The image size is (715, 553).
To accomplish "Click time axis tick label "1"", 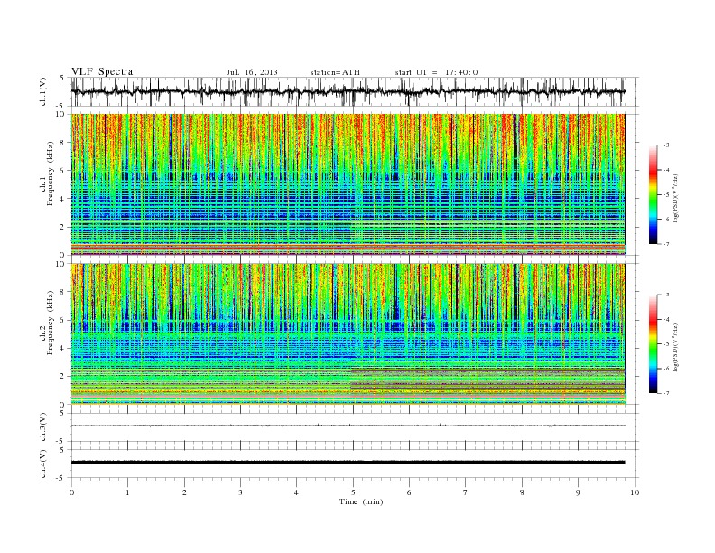I will tap(127, 492).
